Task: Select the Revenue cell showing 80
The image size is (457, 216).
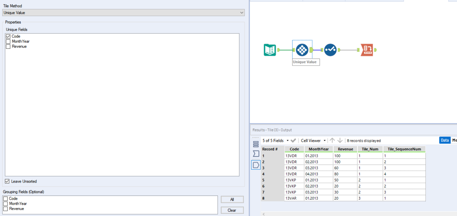Action: click(345, 174)
